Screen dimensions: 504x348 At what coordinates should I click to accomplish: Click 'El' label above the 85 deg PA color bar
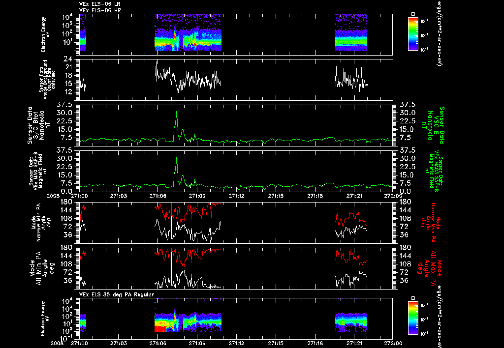pos(413,298)
